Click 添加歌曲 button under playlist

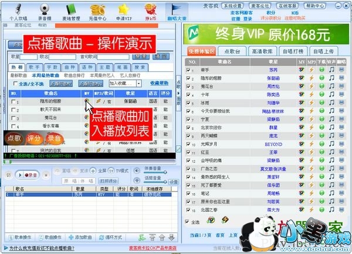click(x=80, y=238)
